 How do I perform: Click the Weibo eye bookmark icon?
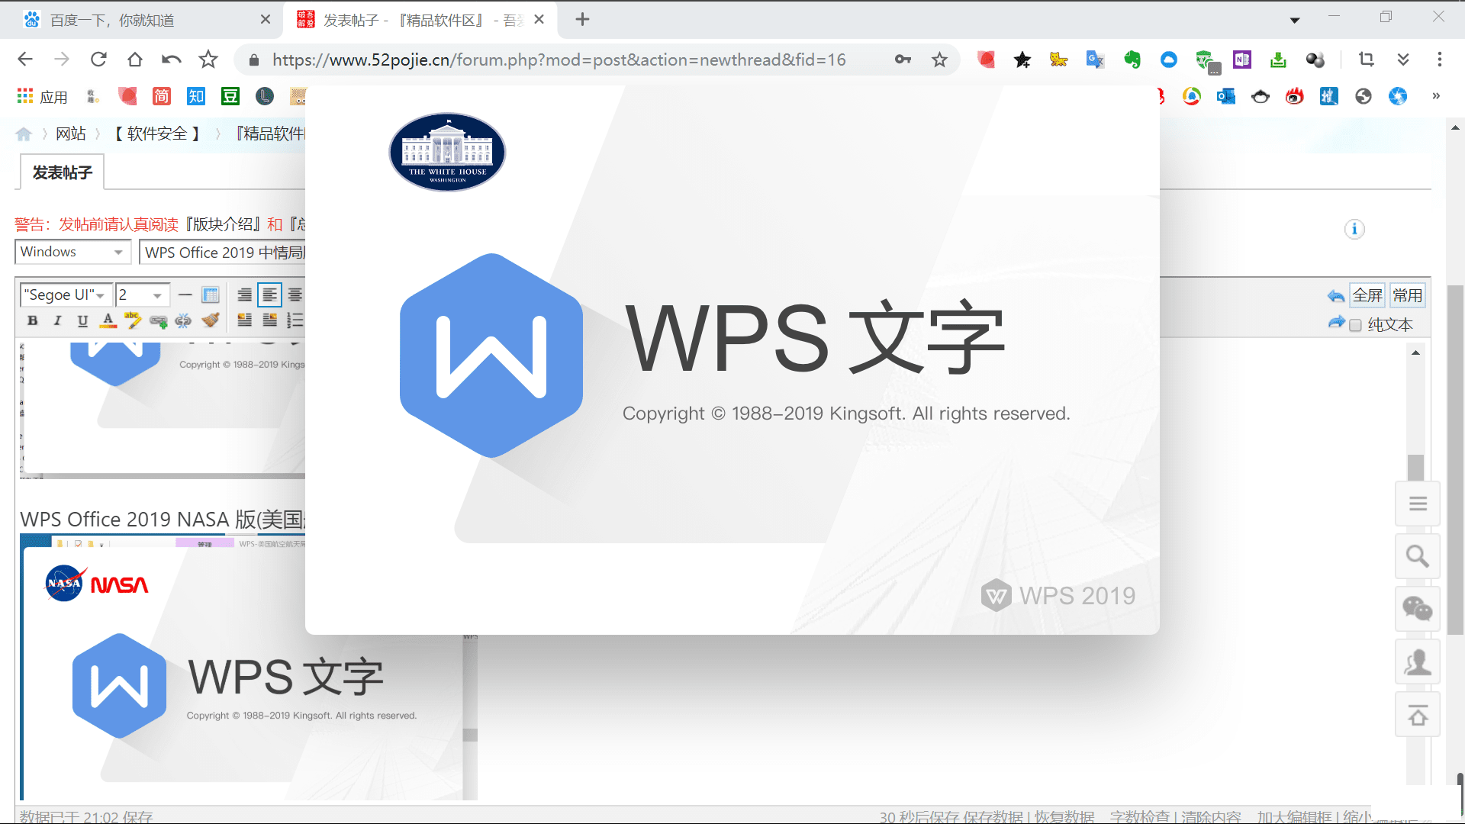pos(1294,96)
